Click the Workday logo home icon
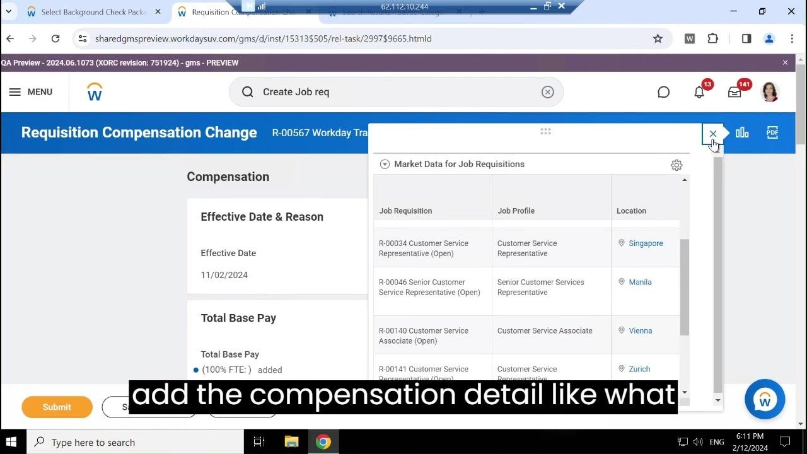Image resolution: width=807 pixels, height=454 pixels. click(95, 92)
